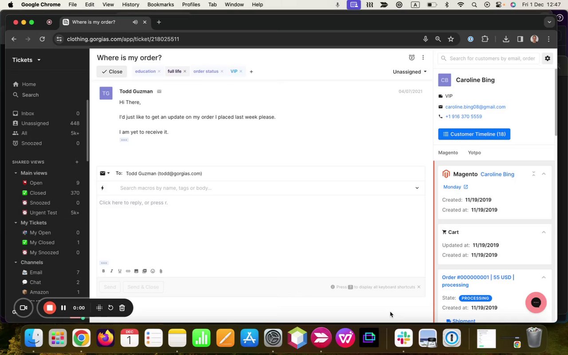Remove the order status tag

coord(222,71)
